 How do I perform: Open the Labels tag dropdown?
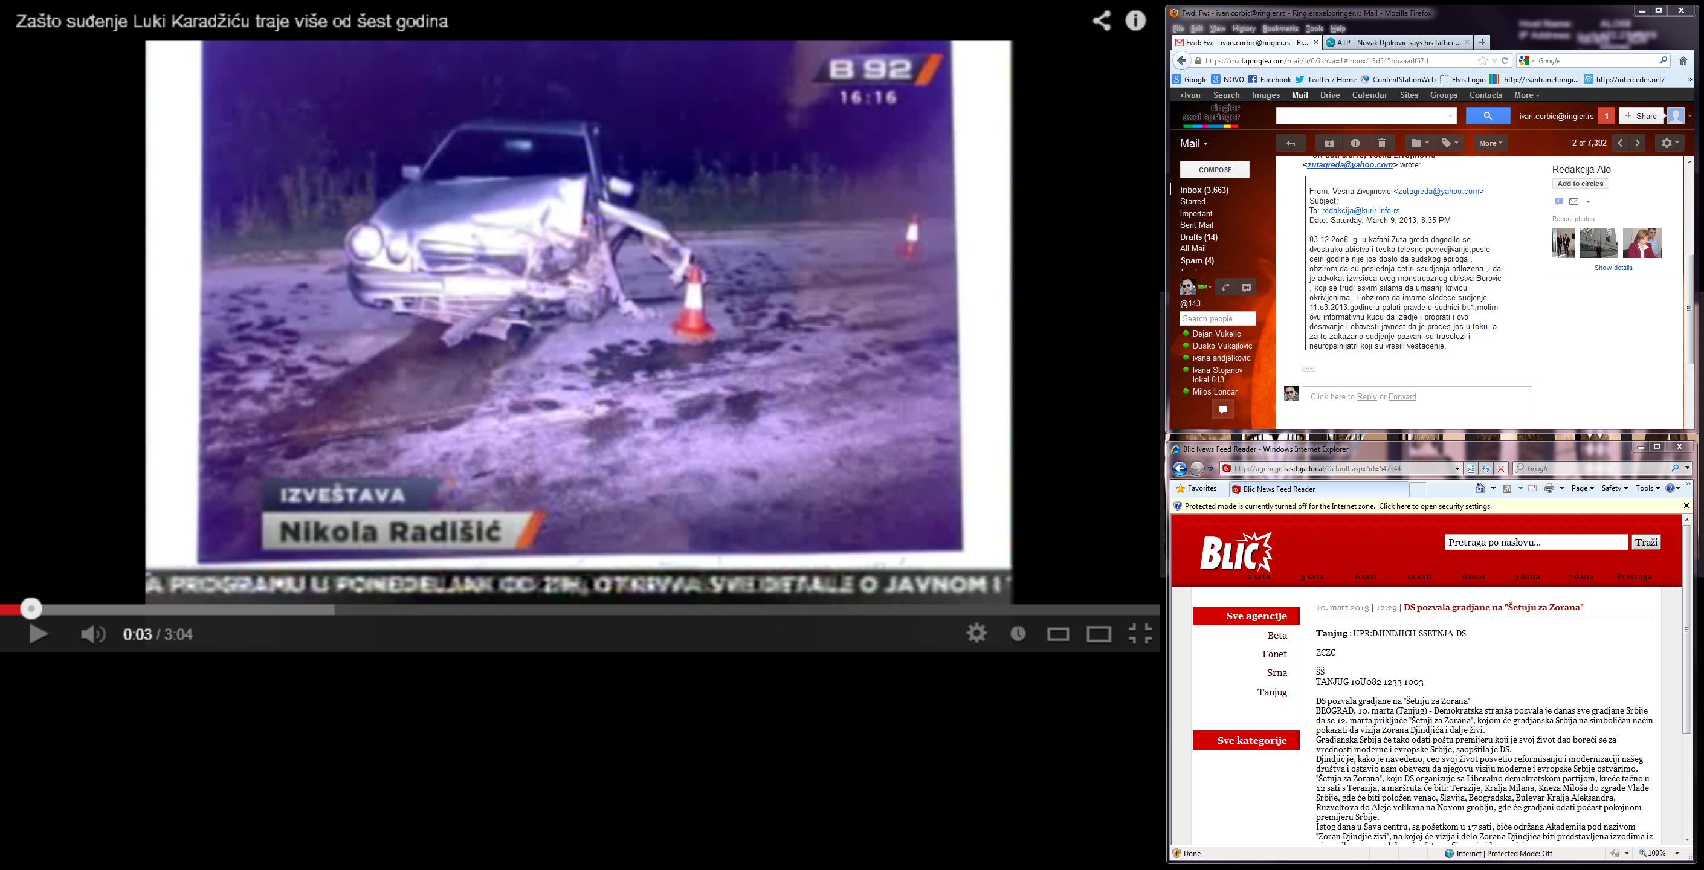(1450, 143)
